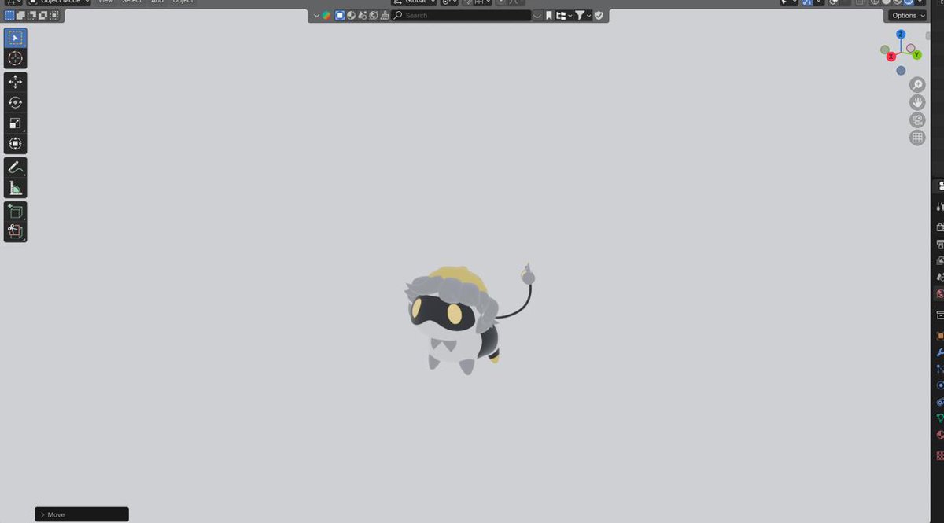Open the Material properties tab
This screenshot has width=944, height=523.
click(x=939, y=435)
